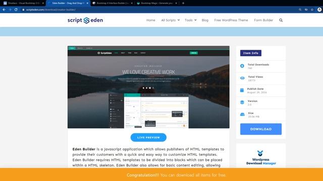The image size is (323, 181).
Task: Open Free WordPress Theme nav link
Action: click(231, 20)
